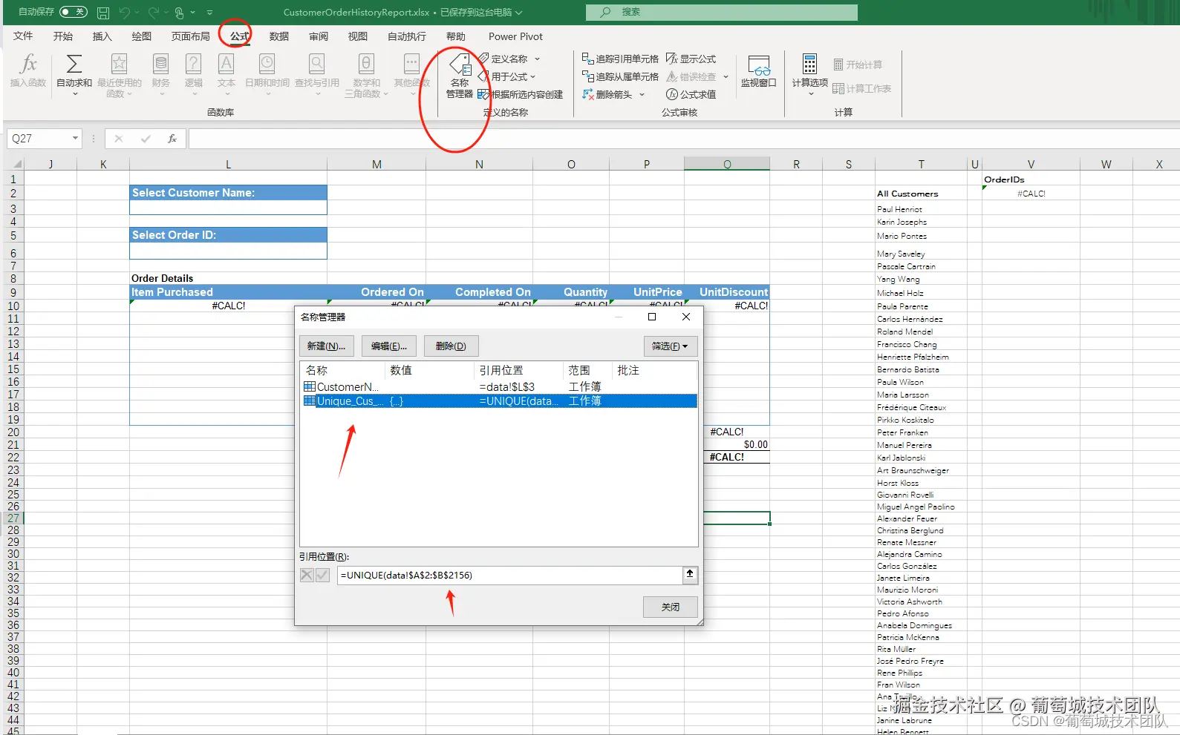Image resolution: width=1180 pixels, height=735 pixels.
Task: Open Math & Trig (数学和三角函数) functions
Action: pyautogui.click(x=366, y=74)
